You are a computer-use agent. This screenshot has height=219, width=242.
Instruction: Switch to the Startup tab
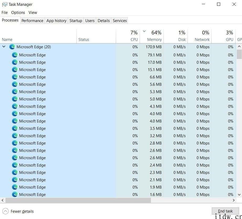(76, 21)
